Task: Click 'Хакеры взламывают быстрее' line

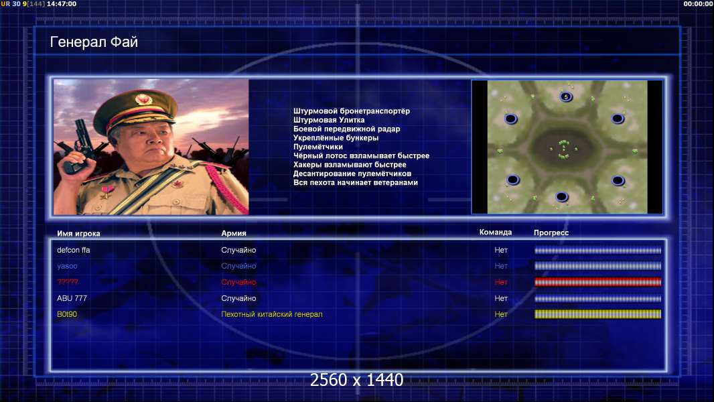Action: coord(350,165)
